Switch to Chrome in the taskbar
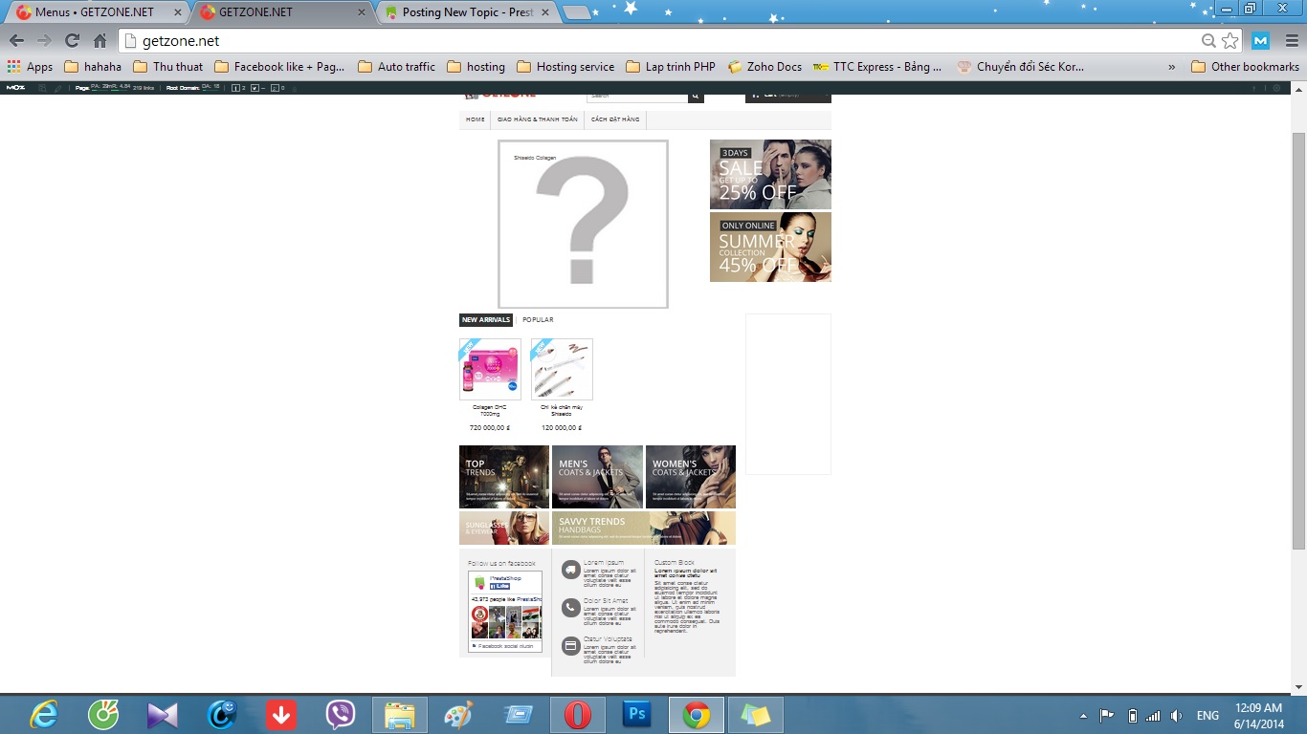The height and width of the screenshot is (734, 1307). pos(697,715)
